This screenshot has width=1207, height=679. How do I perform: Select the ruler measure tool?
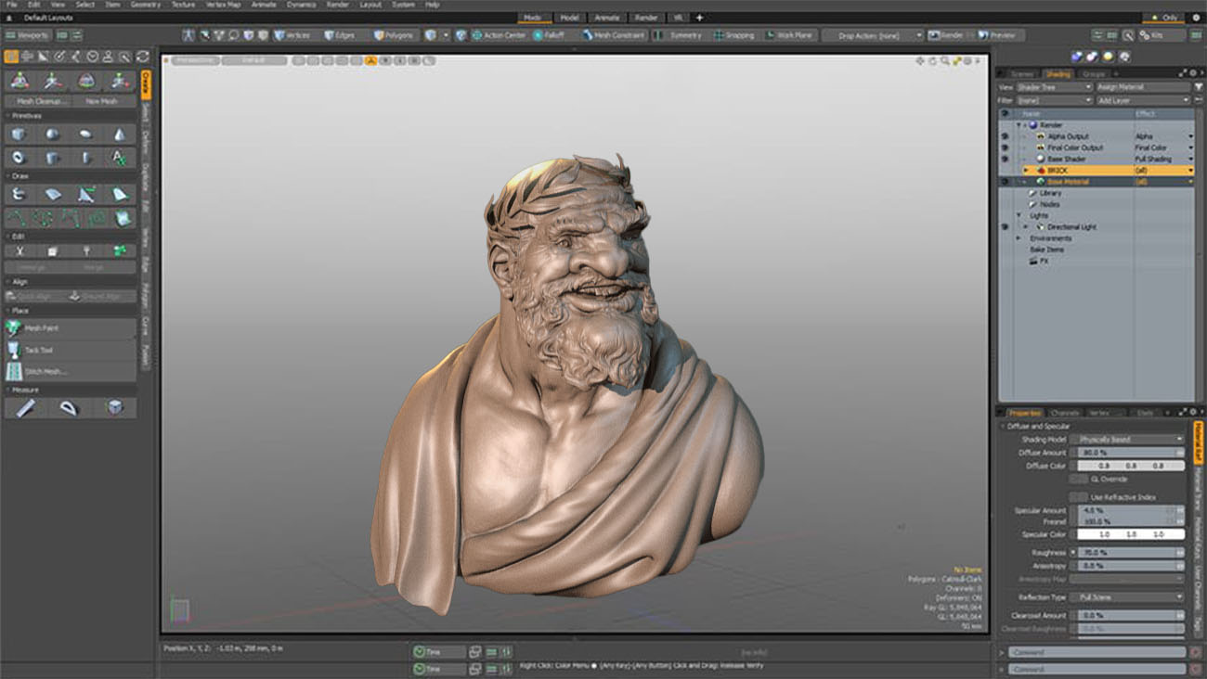pyautogui.click(x=25, y=408)
